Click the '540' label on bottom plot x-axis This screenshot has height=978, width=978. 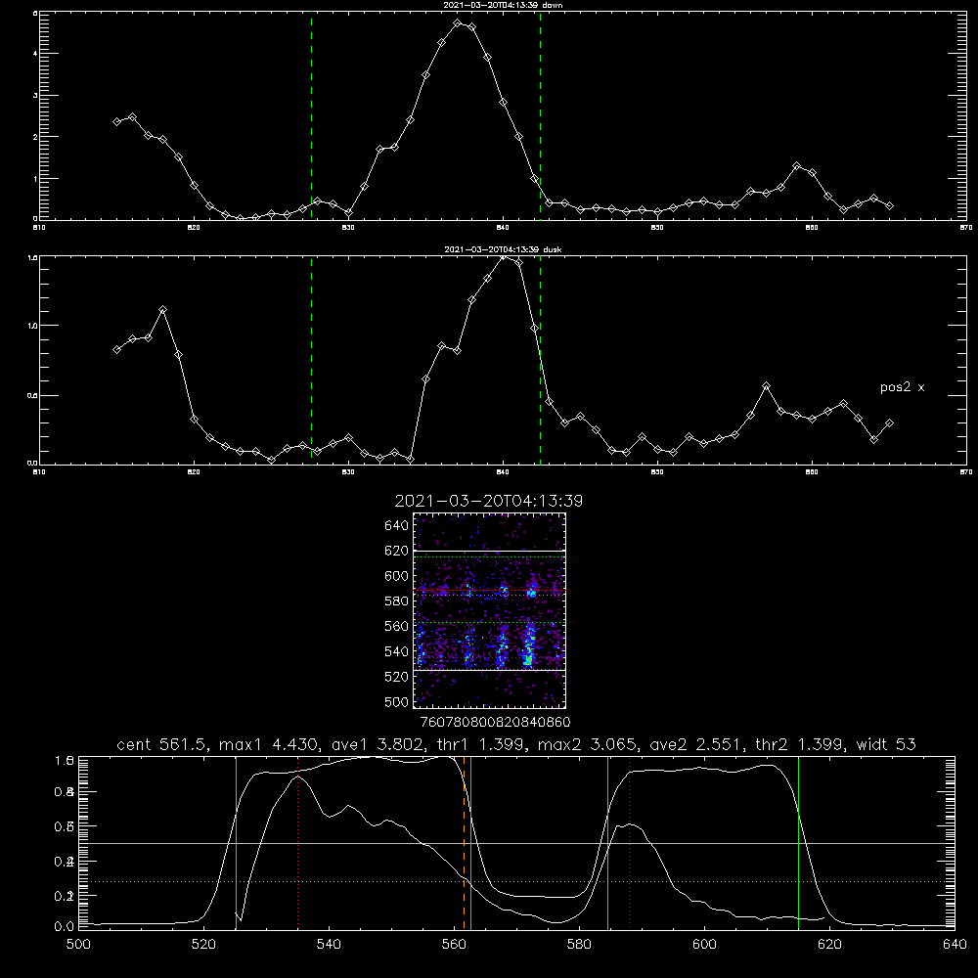(329, 945)
